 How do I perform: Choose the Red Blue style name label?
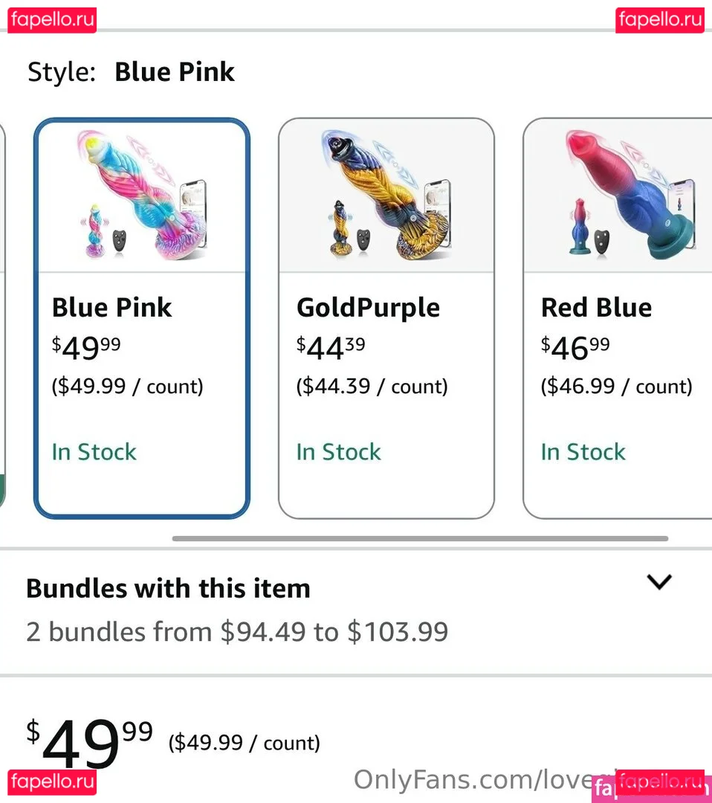pyautogui.click(x=596, y=307)
